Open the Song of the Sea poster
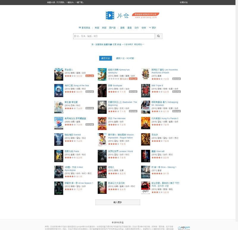Image resolution: width=238 pixels, height=230 pixels. [x=59, y=90]
